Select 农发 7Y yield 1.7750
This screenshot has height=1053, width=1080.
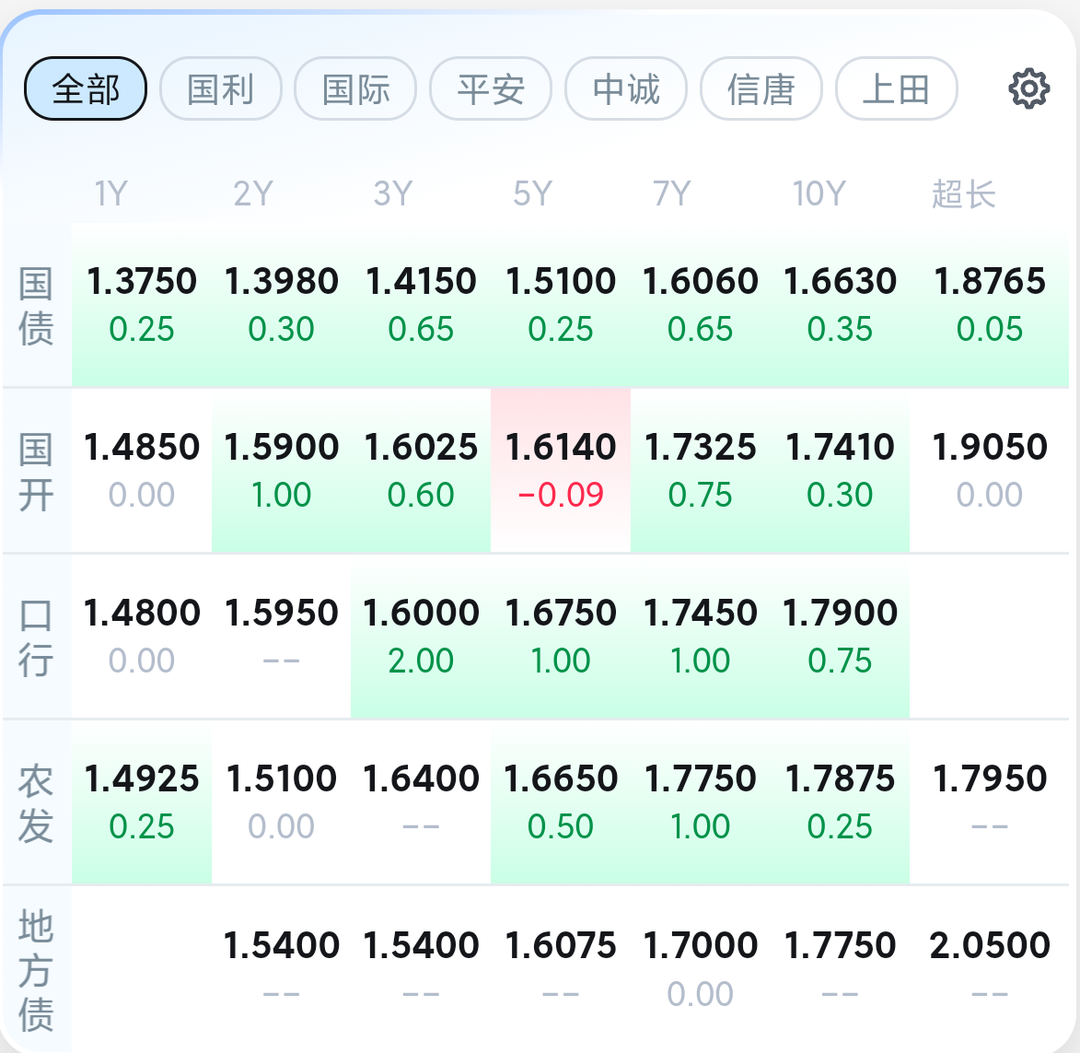(701, 802)
